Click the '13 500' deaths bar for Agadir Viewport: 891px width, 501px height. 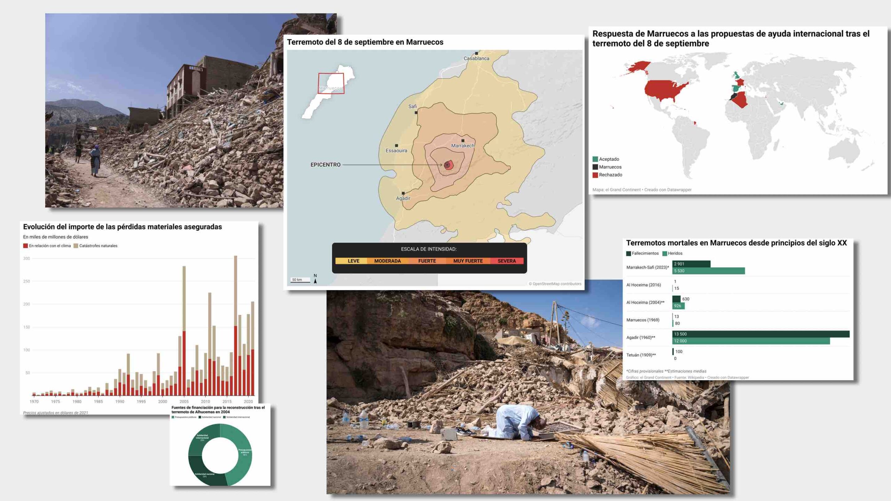tap(761, 334)
